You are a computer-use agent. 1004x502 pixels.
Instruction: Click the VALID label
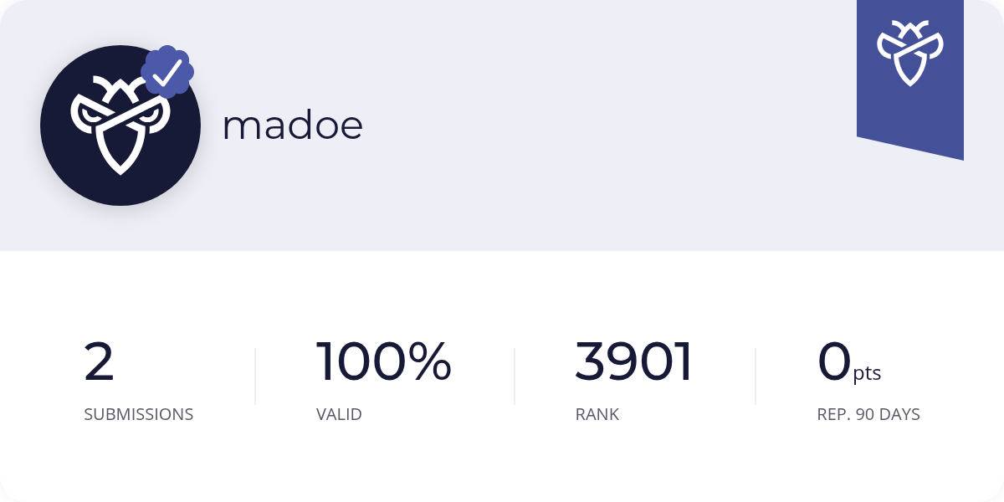[x=339, y=414]
